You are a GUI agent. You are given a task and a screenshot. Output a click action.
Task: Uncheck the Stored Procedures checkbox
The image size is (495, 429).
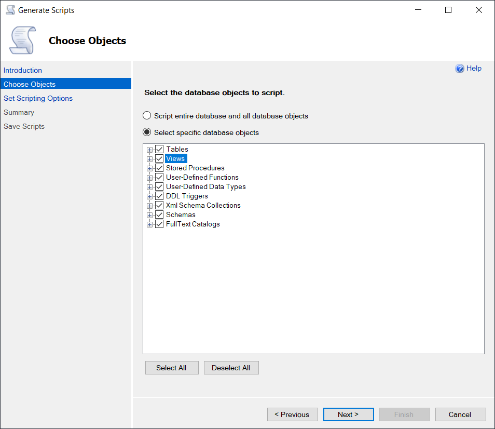[159, 168]
